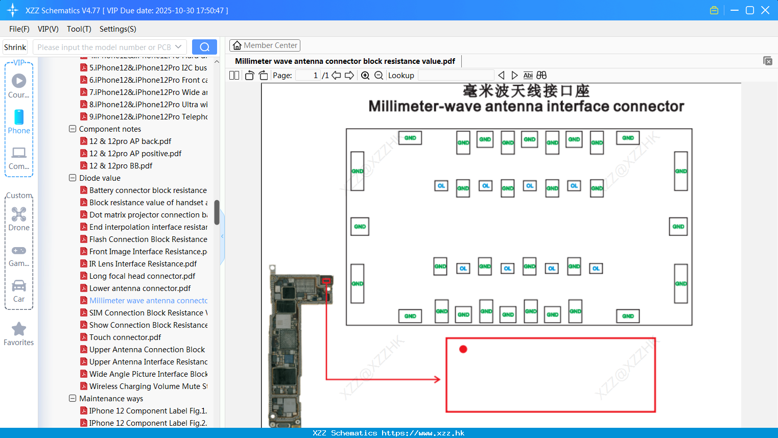The height and width of the screenshot is (438, 778).
Task: Click the blue search button
Action: coord(204,47)
